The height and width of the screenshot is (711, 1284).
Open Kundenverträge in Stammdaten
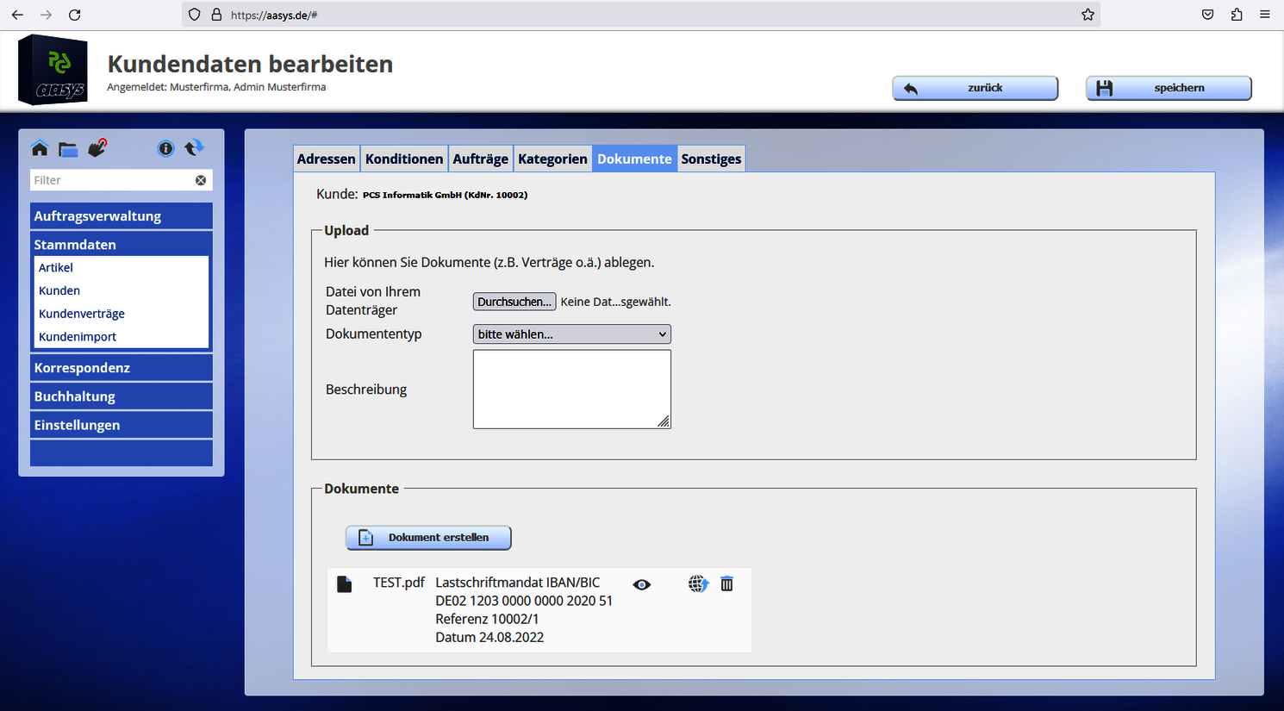pyautogui.click(x=82, y=314)
